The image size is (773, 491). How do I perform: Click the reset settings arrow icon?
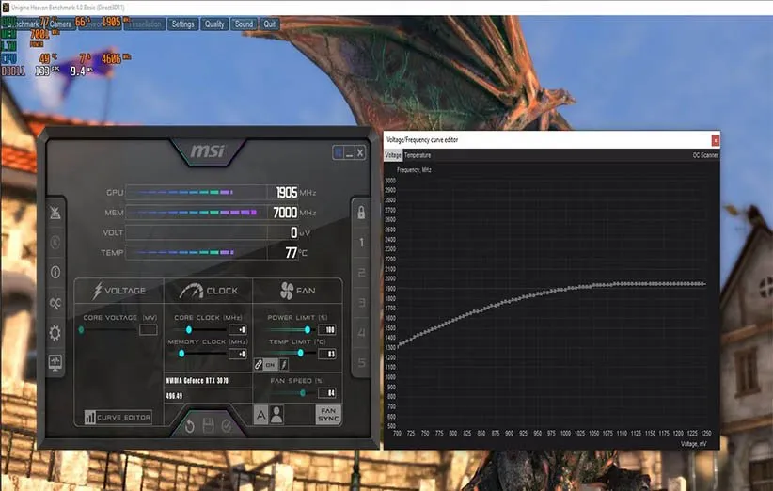tap(189, 426)
